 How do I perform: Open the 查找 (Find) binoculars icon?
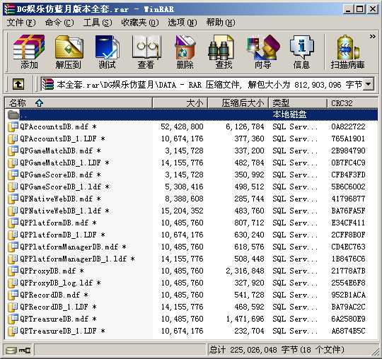point(224,52)
